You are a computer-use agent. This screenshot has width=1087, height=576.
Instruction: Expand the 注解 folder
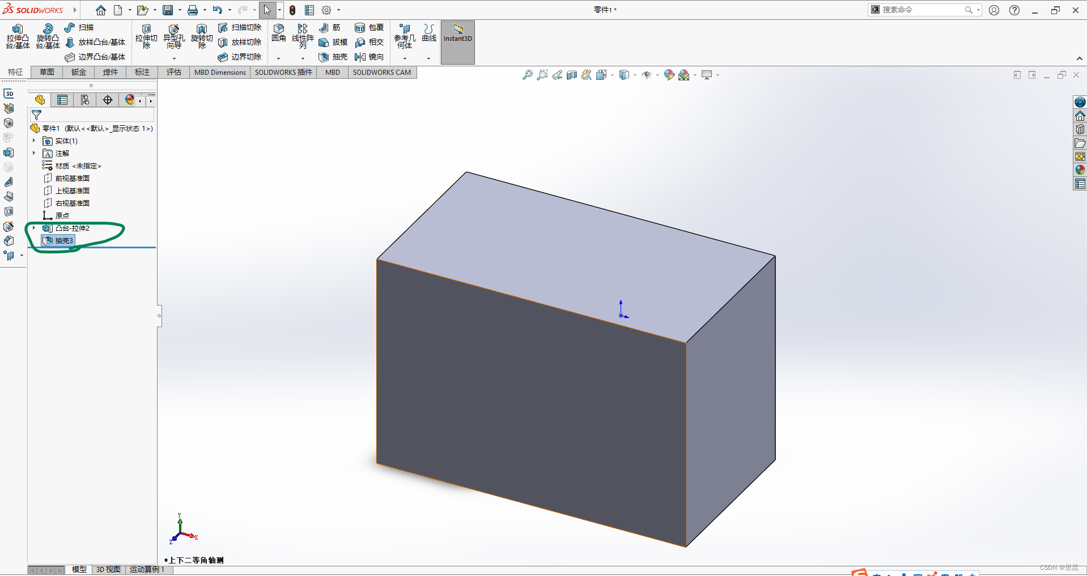pyautogui.click(x=34, y=153)
